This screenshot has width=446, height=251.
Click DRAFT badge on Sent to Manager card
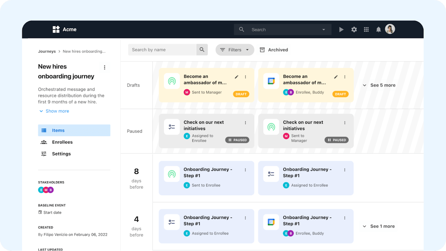241,94
